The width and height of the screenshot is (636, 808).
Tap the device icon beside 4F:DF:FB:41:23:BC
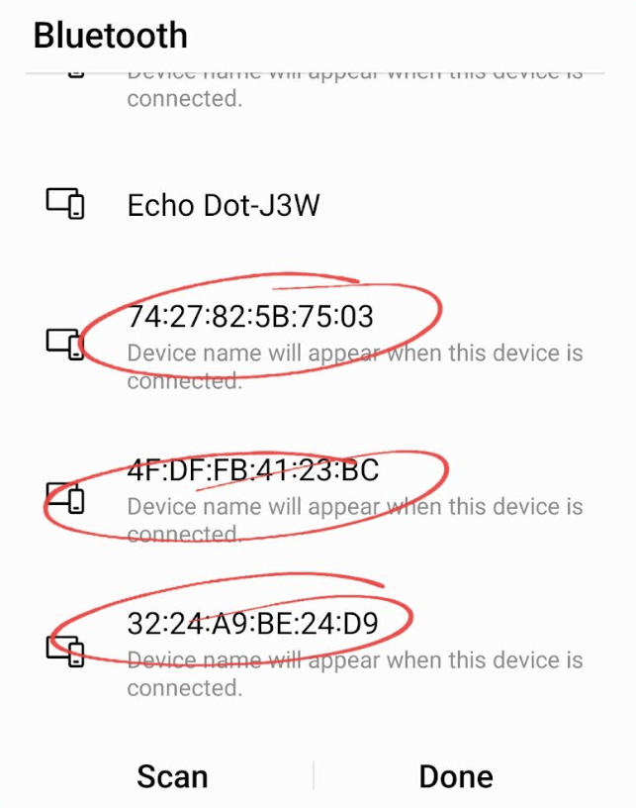[x=65, y=497]
